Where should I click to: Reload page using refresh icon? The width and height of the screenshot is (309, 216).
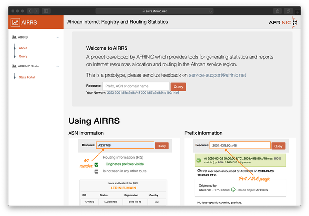211,11
